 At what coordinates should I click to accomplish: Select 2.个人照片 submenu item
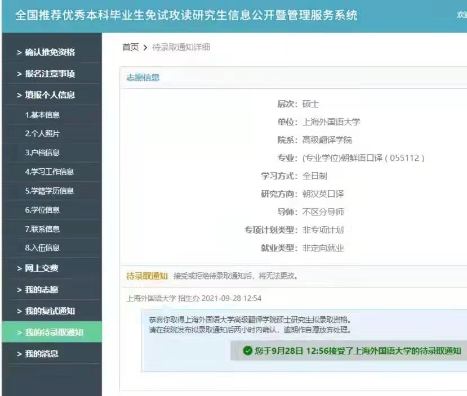click(42, 134)
